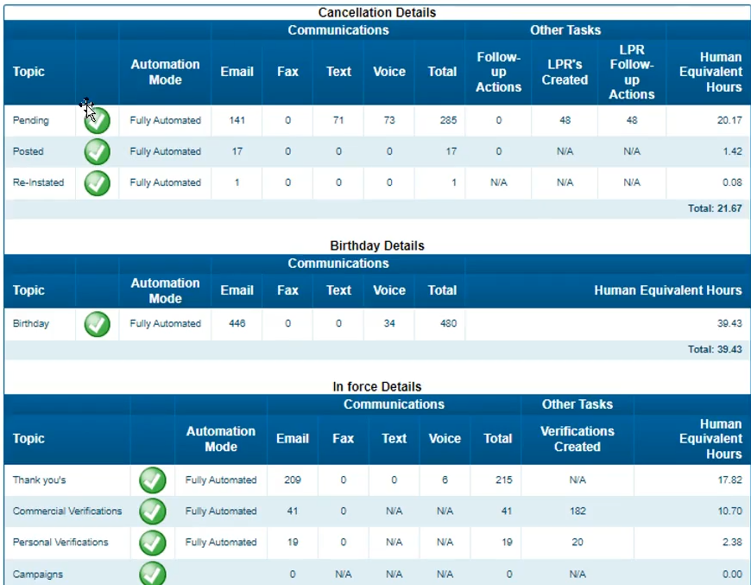
Task: Click Personal Verifications green checkmark icon
Action: pos(153,542)
